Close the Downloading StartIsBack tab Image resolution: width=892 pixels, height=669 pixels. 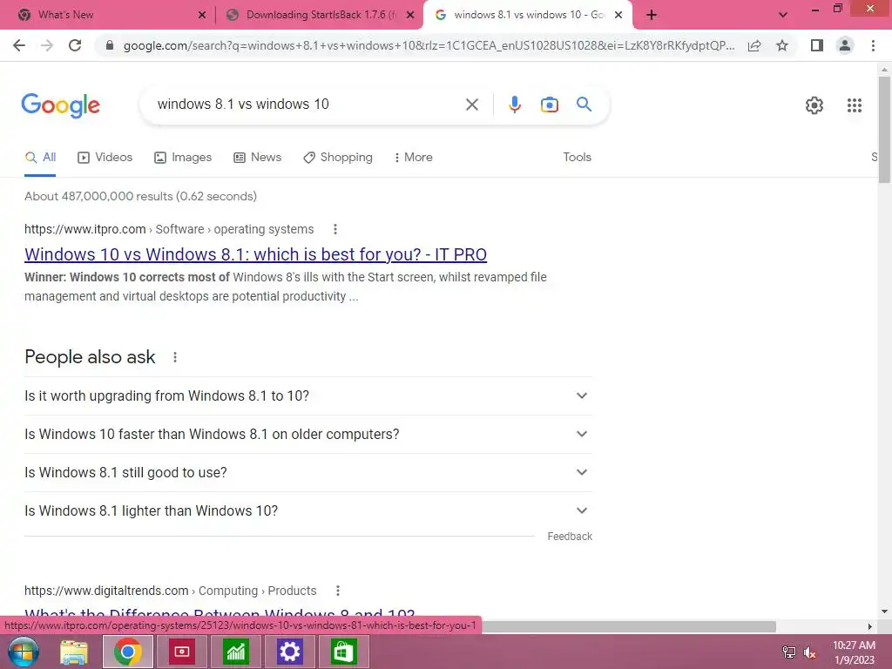point(409,15)
